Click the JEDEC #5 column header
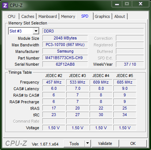Screen dimensions: 151x150 tap(125, 76)
